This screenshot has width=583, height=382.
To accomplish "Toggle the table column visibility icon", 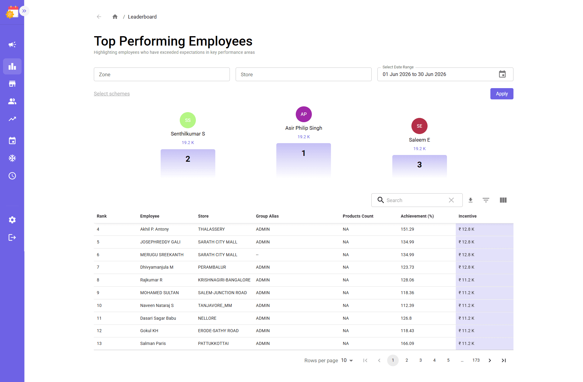I will [x=503, y=200].
